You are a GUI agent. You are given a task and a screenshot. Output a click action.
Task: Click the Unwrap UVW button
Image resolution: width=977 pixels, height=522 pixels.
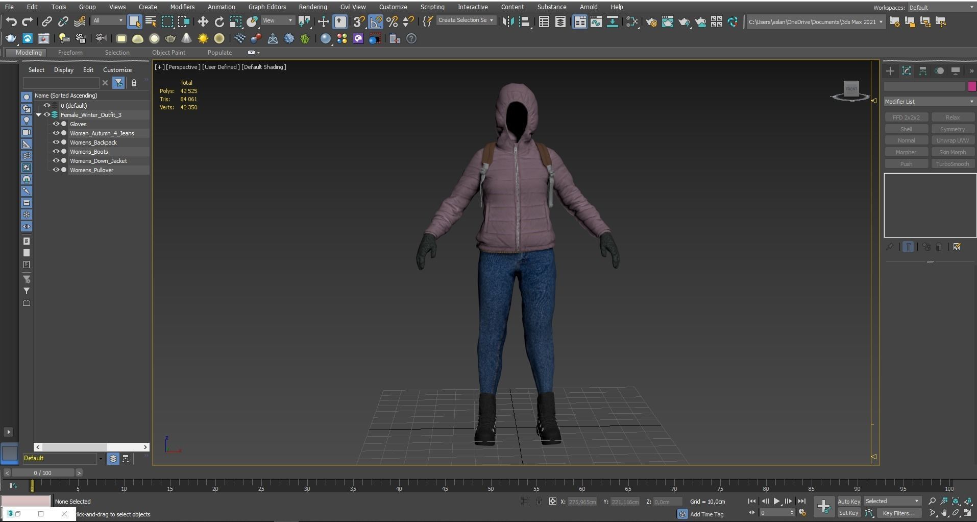pos(952,140)
